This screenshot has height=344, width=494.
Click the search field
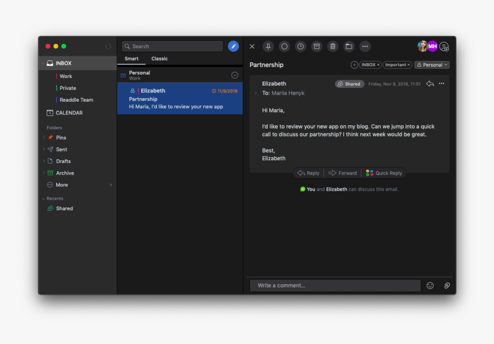coord(172,47)
